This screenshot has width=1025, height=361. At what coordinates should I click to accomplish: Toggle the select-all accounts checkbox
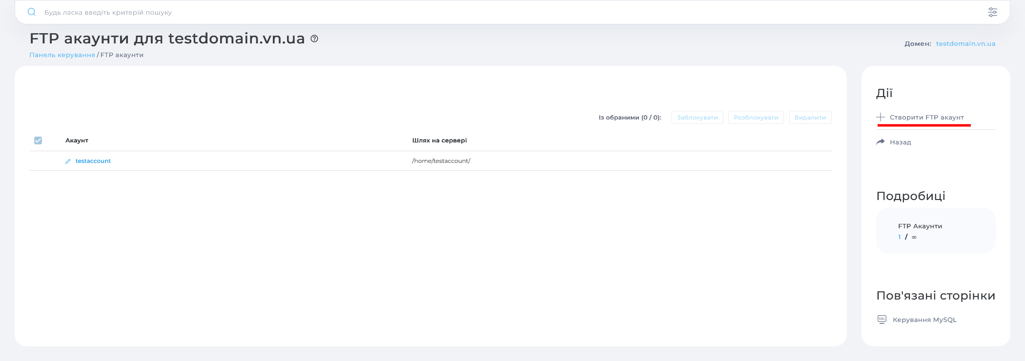coord(38,140)
